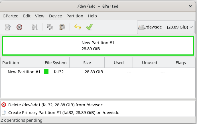
Task: Click the green fat32 color square
Action: tap(46, 72)
